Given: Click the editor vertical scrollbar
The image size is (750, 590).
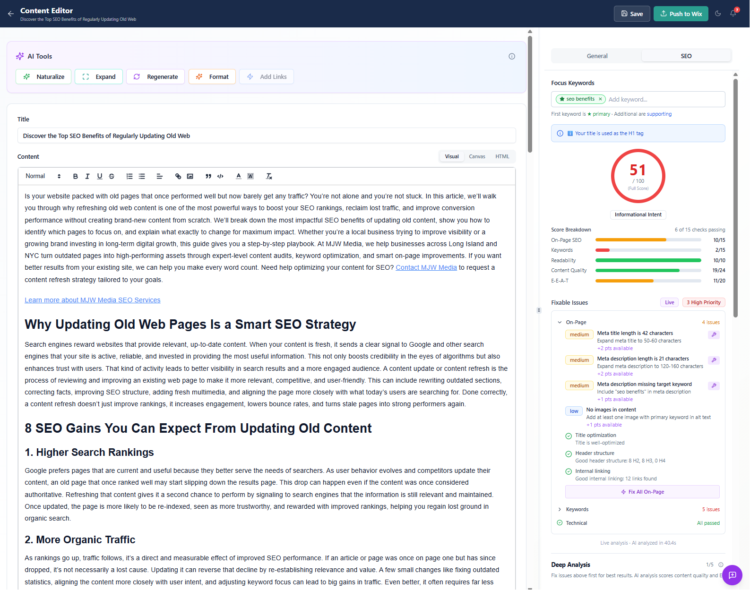Looking at the screenshot, I should point(530,94).
